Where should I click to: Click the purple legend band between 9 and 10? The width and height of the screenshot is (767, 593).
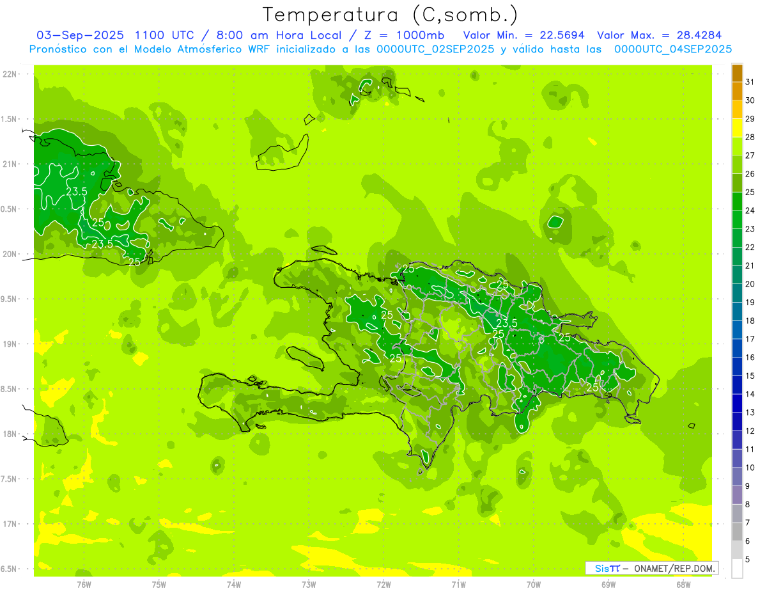pos(737,477)
